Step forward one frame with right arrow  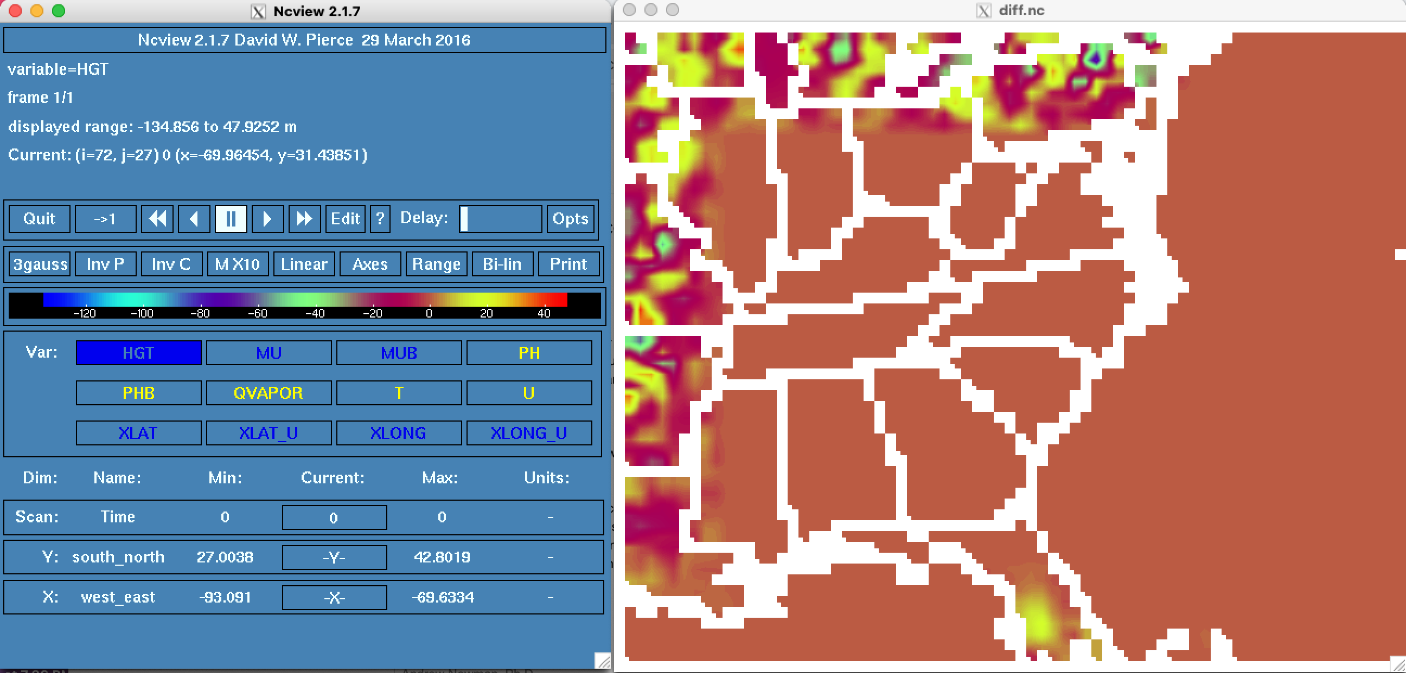coord(267,219)
